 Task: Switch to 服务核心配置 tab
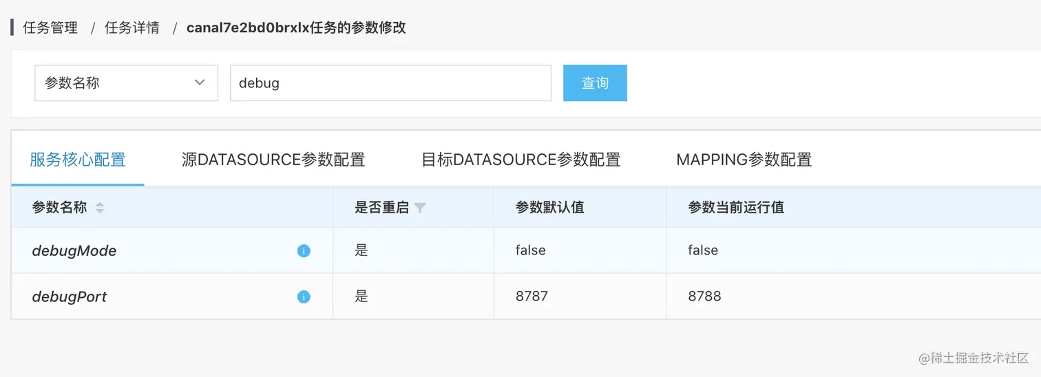pyautogui.click(x=78, y=160)
